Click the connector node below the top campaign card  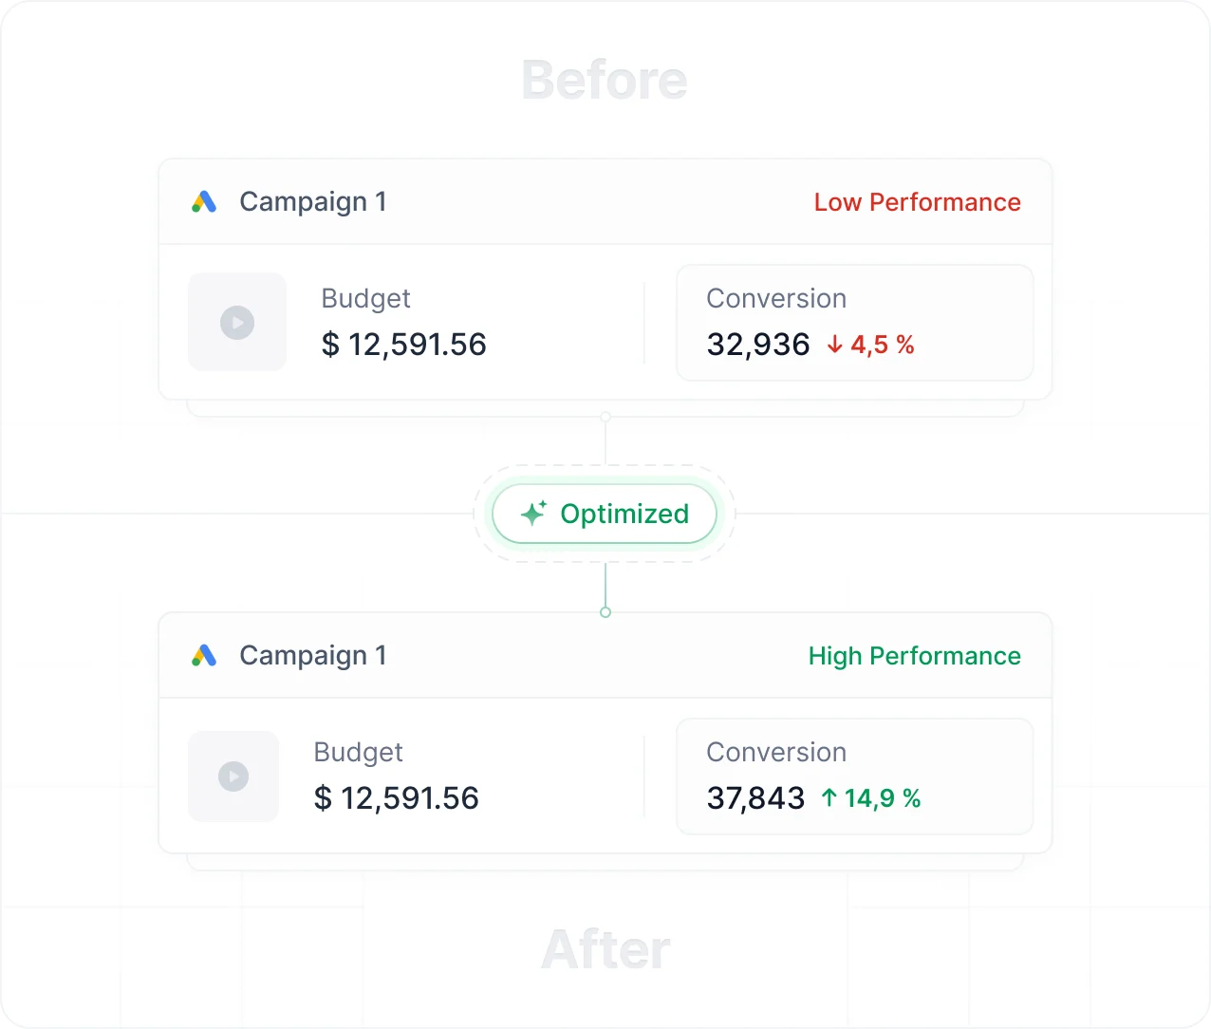click(605, 417)
